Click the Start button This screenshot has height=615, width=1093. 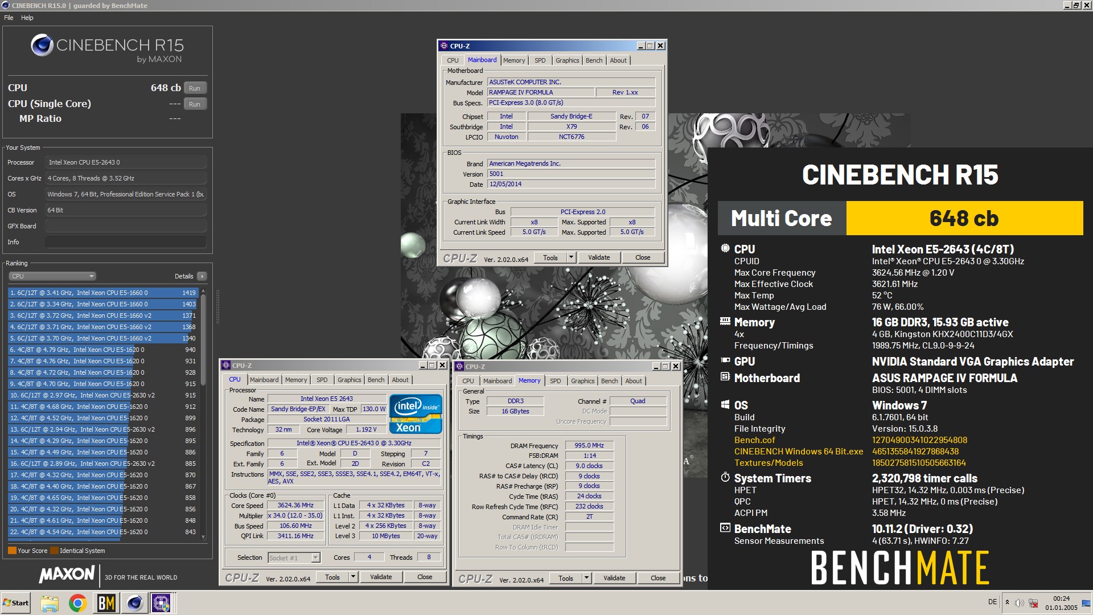(15, 603)
